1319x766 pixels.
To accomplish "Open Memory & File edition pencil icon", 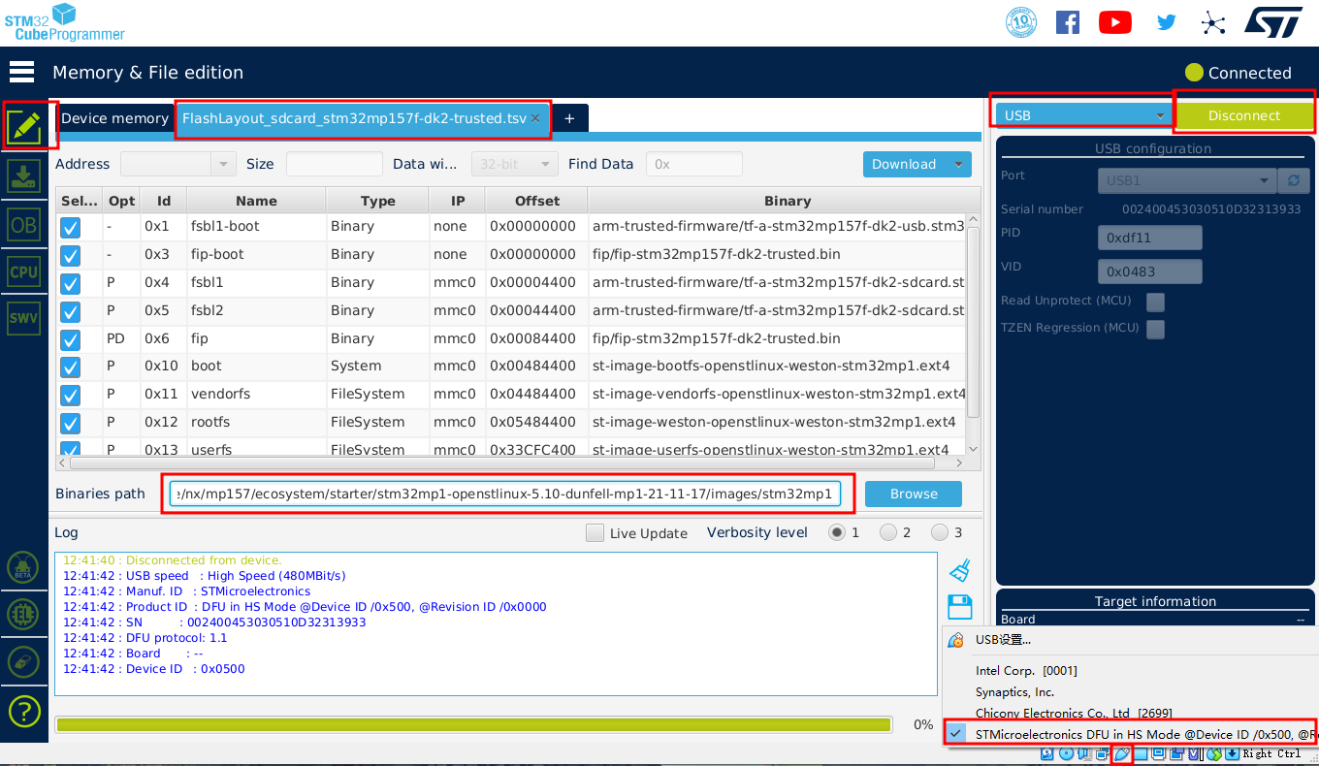I will [x=24, y=126].
